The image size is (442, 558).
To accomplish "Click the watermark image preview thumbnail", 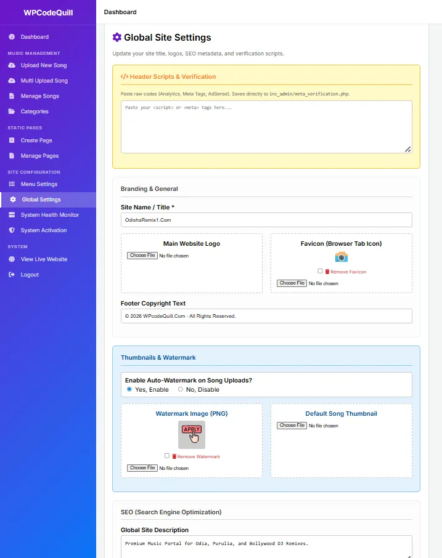I will [192, 434].
